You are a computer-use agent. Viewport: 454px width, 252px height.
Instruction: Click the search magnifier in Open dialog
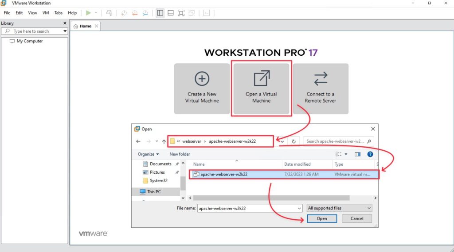(x=369, y=141)
